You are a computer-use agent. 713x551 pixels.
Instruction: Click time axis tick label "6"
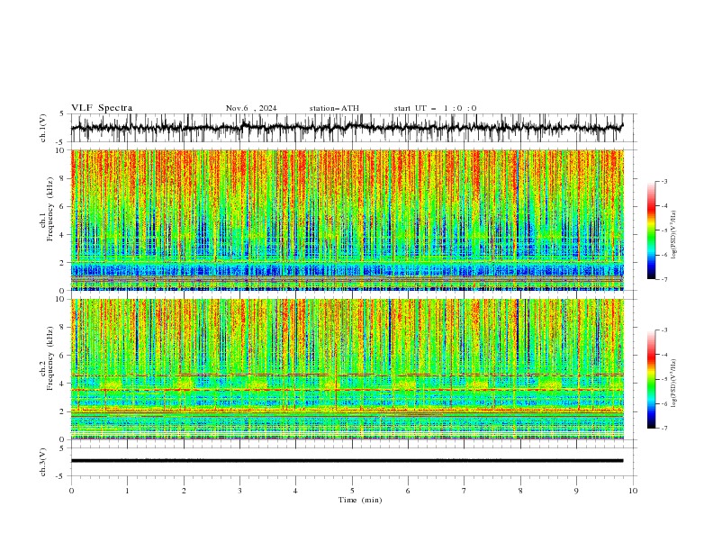tap(408, 491)
